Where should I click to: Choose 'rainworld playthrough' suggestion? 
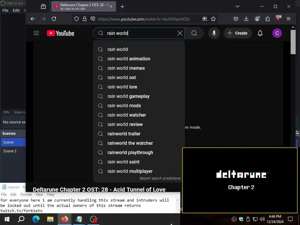(138, 152)
